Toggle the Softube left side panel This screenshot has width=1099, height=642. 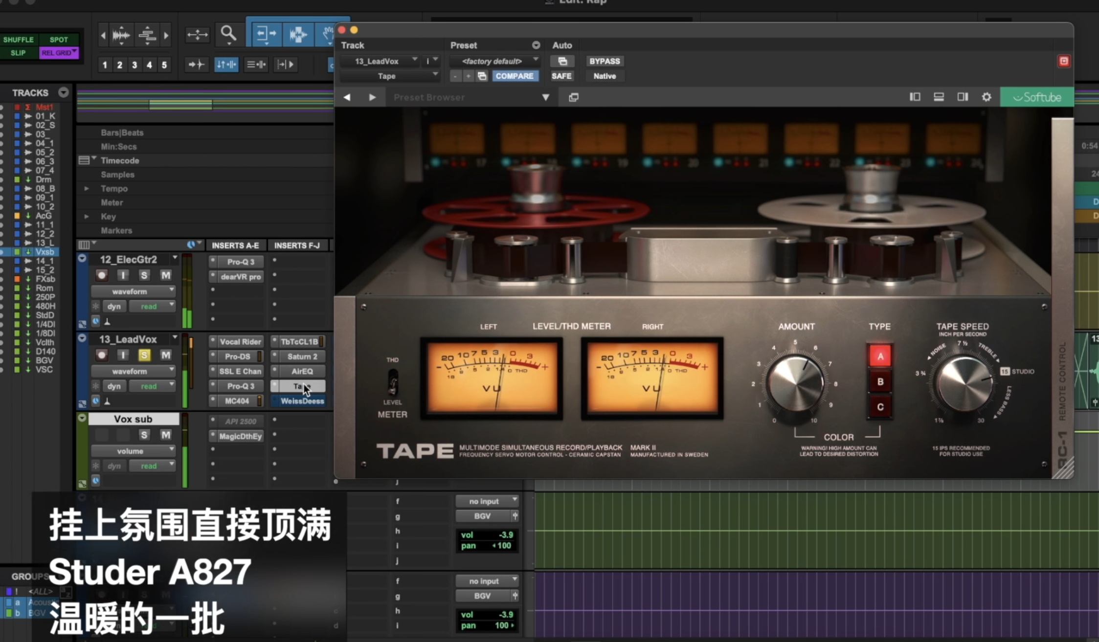pyautogui.click(x=915, y=97)
